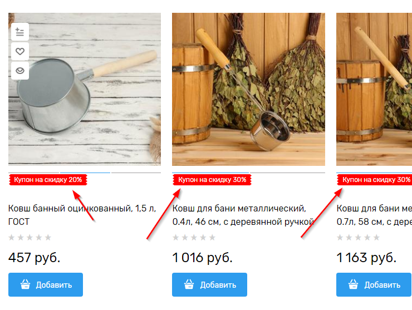Screen dimensions: 412x310
Task: Click basket icon on third Добавить button
Action: coord(353,284)
